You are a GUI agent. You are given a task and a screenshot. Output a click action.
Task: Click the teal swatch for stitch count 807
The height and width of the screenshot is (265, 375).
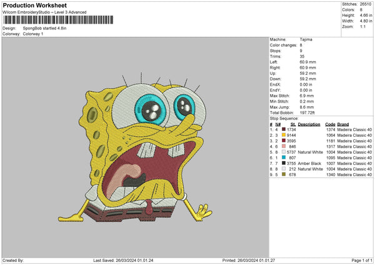click(x=284, y=157)
